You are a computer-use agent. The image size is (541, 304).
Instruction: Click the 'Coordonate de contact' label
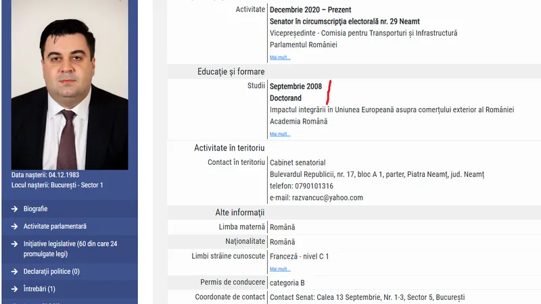pyautogui.click(x=230, y=297)
